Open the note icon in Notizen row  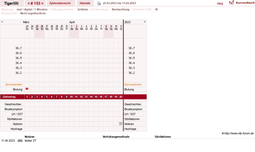pyautogui.click(x=121, y=124)
